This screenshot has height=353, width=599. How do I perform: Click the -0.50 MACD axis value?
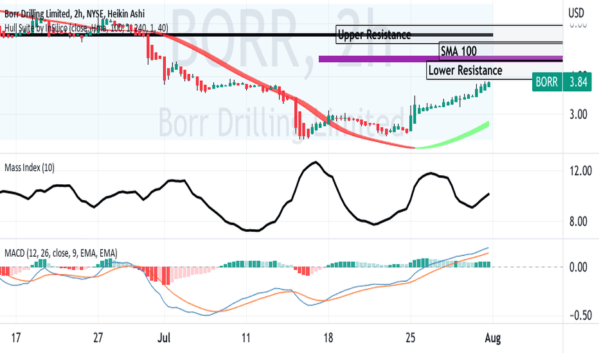tap(580, 315)
